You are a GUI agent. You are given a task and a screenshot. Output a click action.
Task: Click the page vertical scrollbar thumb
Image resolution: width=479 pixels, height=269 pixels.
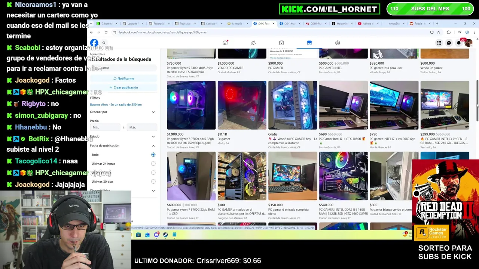coord(477,100)
